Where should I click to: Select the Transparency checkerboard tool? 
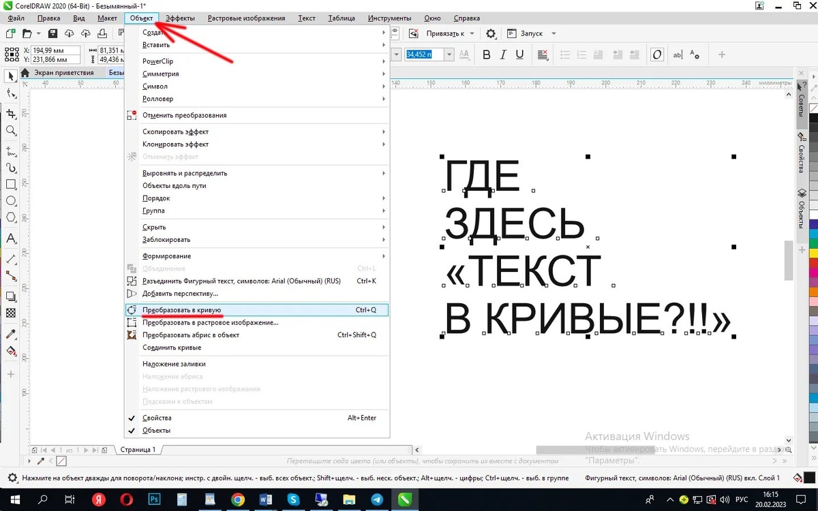[x=11, y=313]
